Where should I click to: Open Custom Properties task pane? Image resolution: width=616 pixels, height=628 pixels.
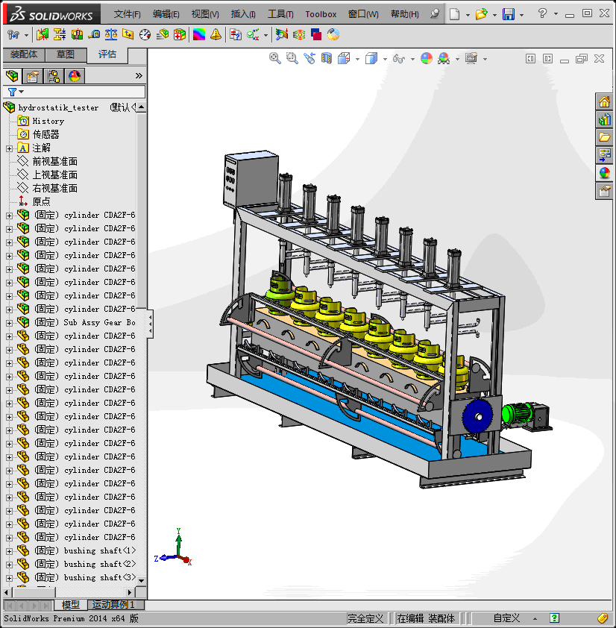coord(604,191)
